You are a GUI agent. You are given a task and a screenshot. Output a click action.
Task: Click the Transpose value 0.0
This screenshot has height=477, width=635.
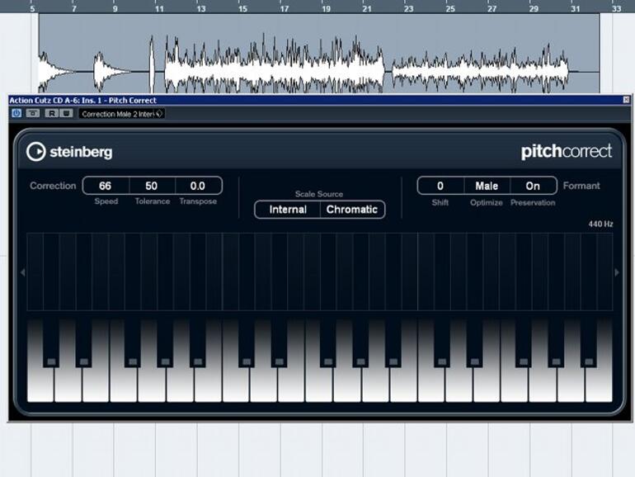[198, 186]
